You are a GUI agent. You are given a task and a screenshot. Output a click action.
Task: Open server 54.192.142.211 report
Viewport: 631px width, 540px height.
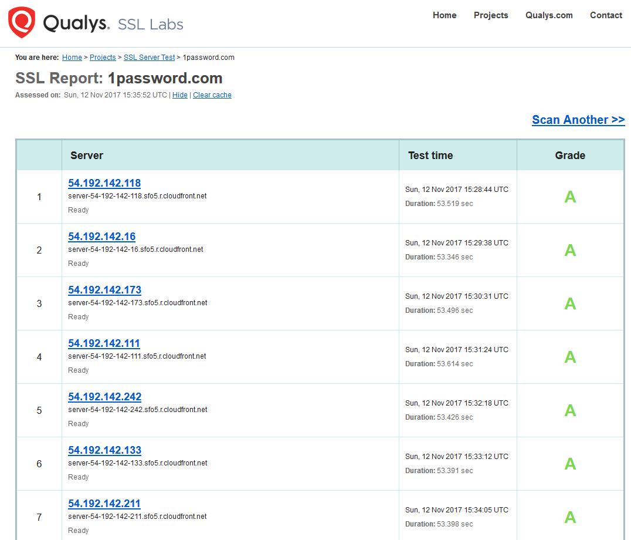[104, 504]
